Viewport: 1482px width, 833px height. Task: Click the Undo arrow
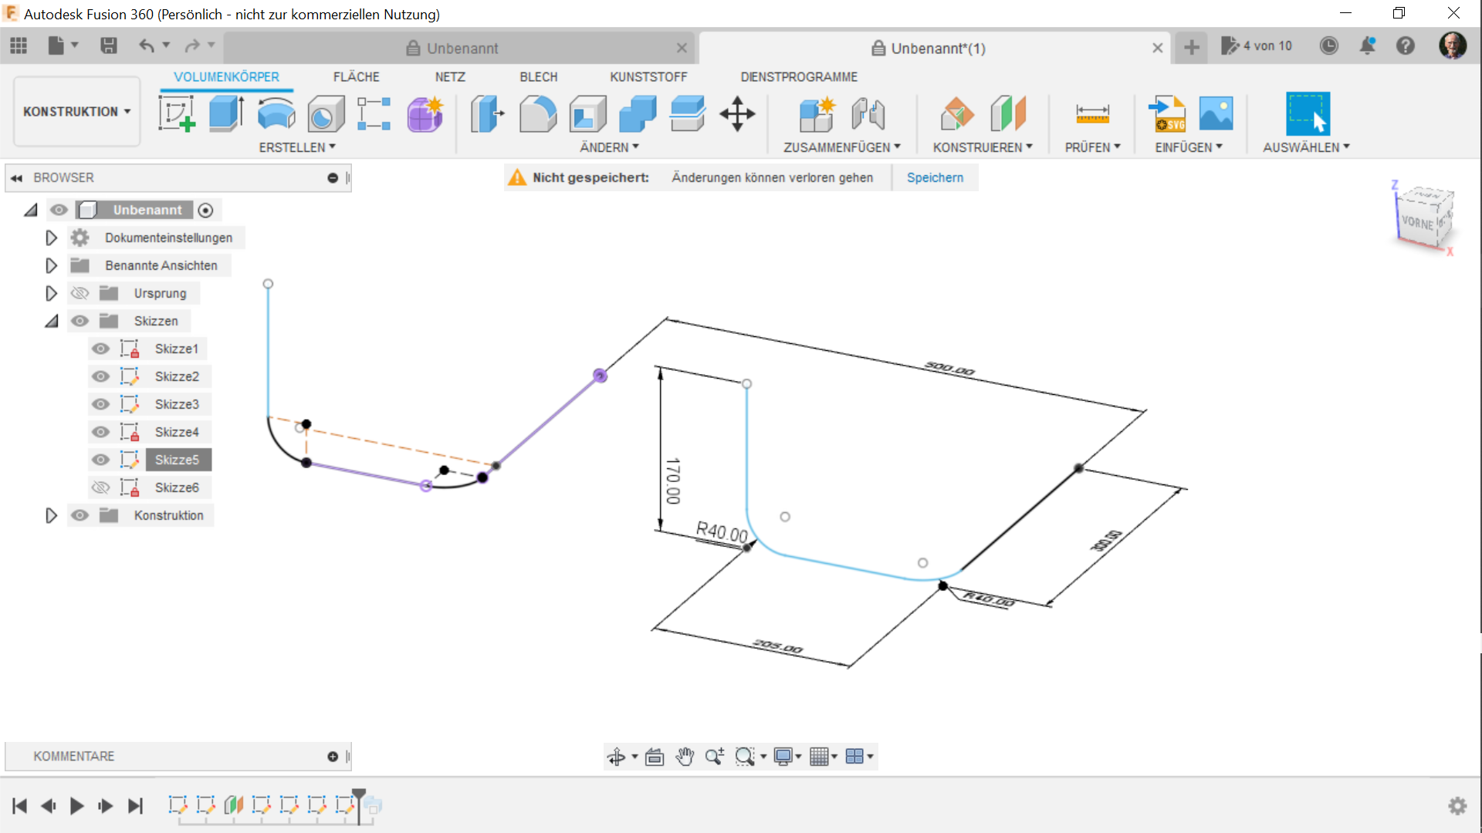point(146,46)
